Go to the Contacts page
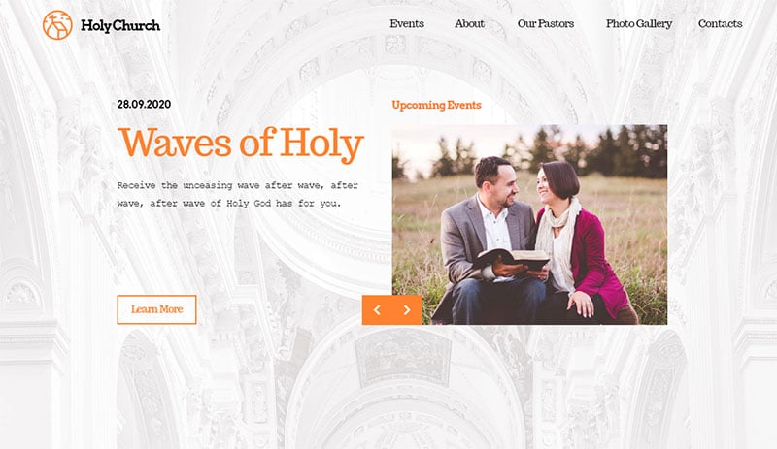The width and height of the screenshot is (777, 449). coord(720,24)
